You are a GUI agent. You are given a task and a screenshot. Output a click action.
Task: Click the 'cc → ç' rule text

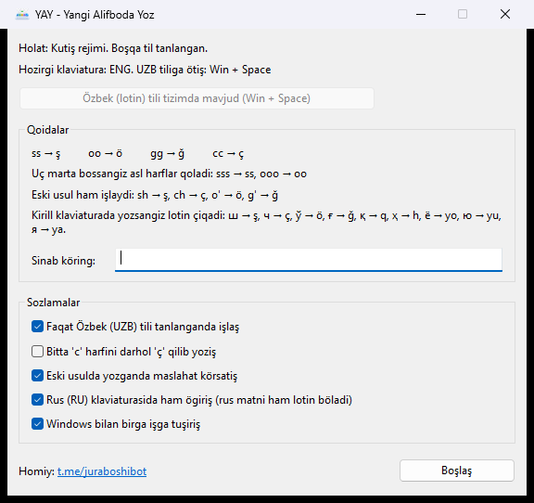(228, 153)
